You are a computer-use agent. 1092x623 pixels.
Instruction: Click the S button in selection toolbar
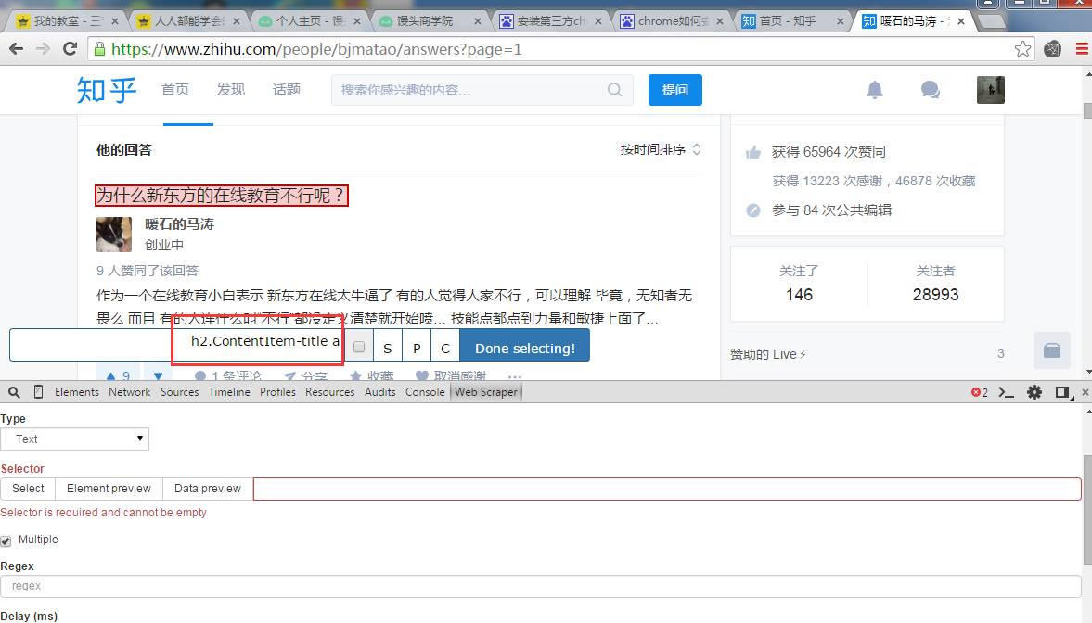(387, 346)
